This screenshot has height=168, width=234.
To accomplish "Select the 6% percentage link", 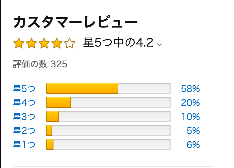I will [193, 145].
